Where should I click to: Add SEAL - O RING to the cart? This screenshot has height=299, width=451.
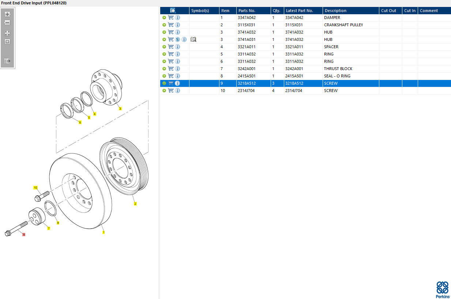(171, 76)
